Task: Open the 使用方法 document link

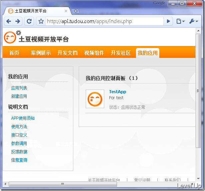Action: 19,127
